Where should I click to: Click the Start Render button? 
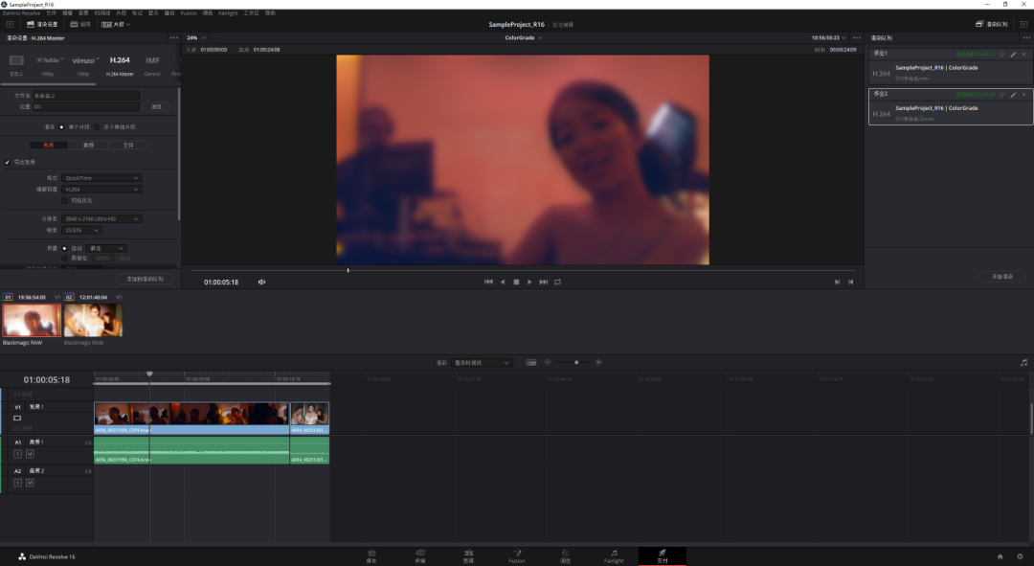click(1002, 277)
